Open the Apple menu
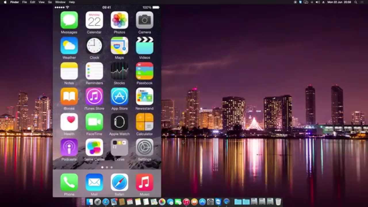Screen dimensions: 368x207 tap(5, 2)
